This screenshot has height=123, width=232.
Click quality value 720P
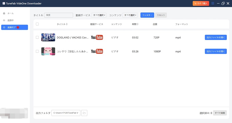[x=156, y=38]
